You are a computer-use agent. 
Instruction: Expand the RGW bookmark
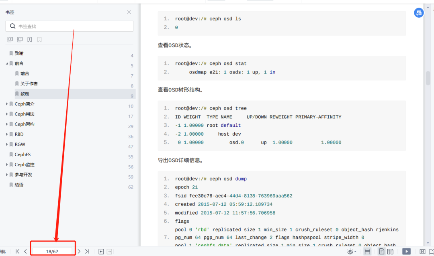tap(7, 144)
